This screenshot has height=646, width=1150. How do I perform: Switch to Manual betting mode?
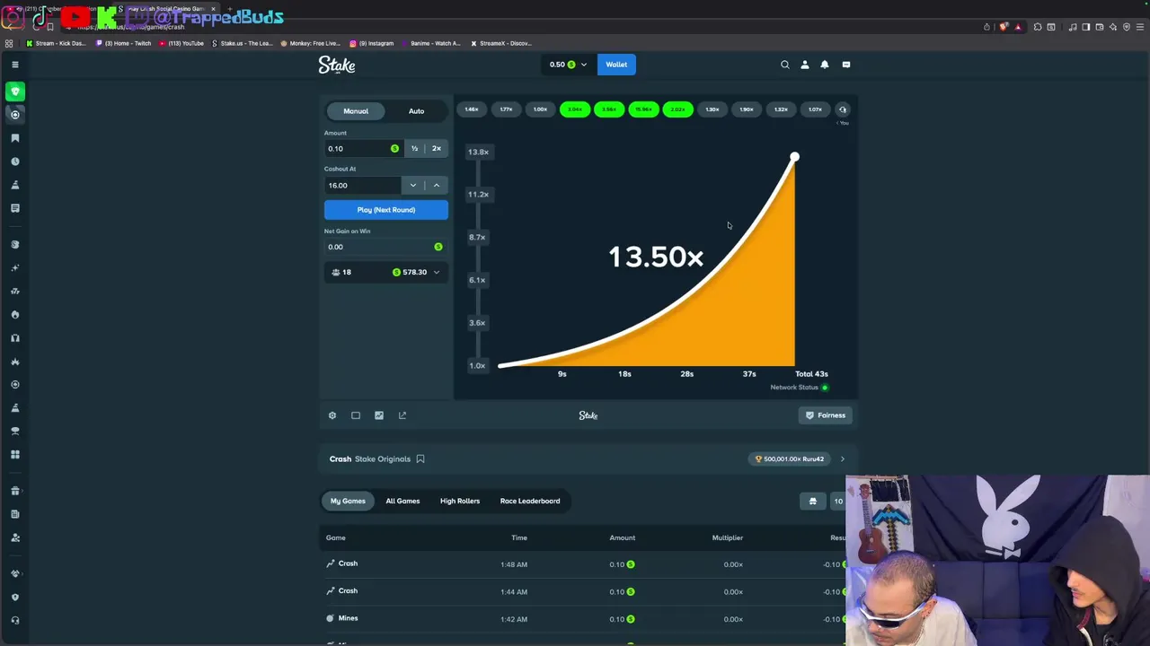pyautogui.click(x=356, y=111)
